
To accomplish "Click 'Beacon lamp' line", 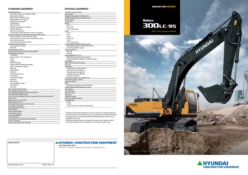I will [x=69, y=14].
